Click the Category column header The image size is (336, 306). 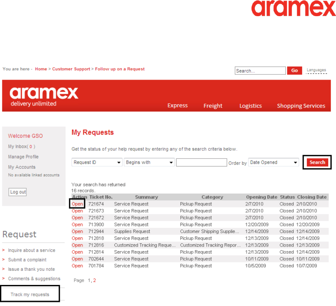pyautogui.click(x=212, y=197)
